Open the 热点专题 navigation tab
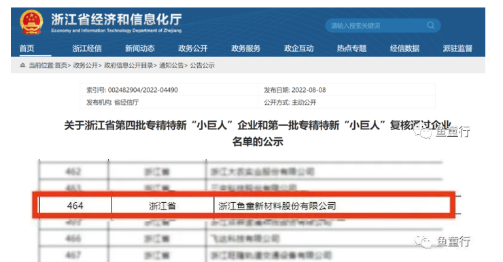This screenshot has height=262, width=503. [x=351, y=48]
